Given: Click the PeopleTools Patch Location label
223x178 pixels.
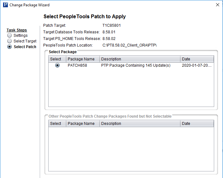Looking at the screenshot, I should click(x=68, y=45).
